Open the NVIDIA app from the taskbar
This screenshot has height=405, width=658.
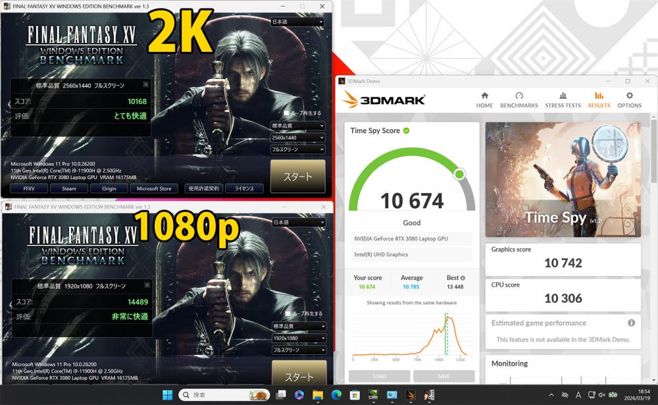click(373, 395)
